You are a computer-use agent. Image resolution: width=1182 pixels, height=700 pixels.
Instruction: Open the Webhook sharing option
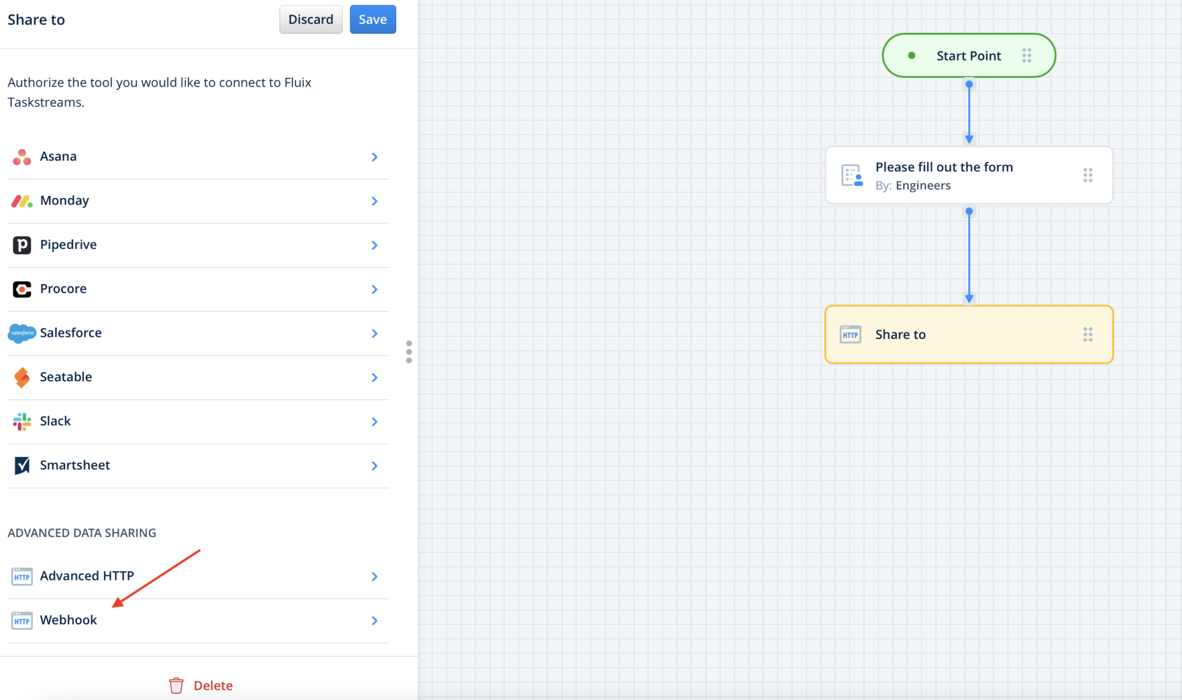pyautogui.click(x=69, y=620)
